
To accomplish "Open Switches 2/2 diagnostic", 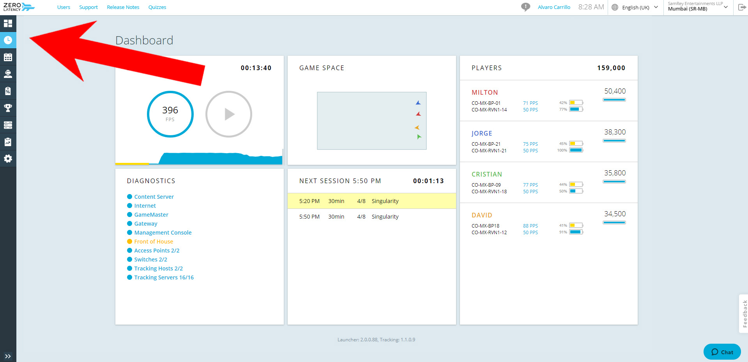I will [x=147, y=260].
